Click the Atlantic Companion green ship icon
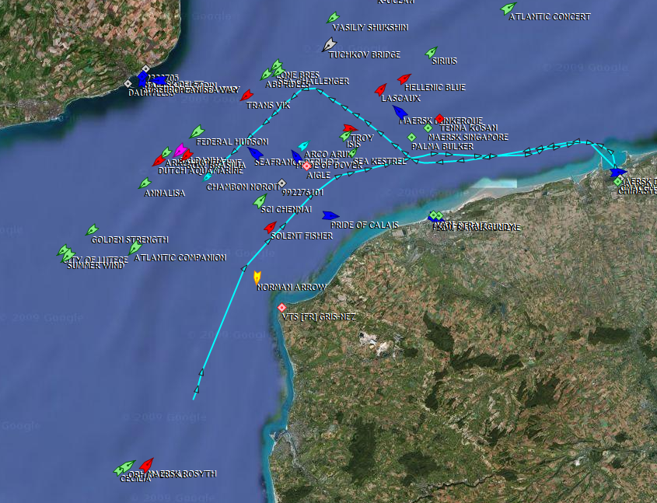The width and height of the screenshot is (657, 503). tap(135, 247)
